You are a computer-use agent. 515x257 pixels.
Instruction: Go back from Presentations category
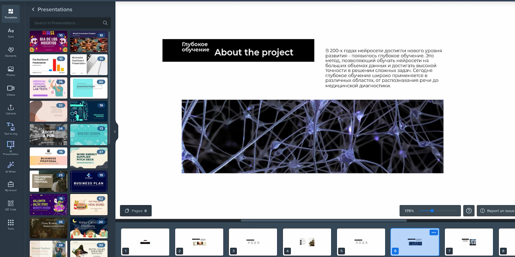[x=33, y=10]
